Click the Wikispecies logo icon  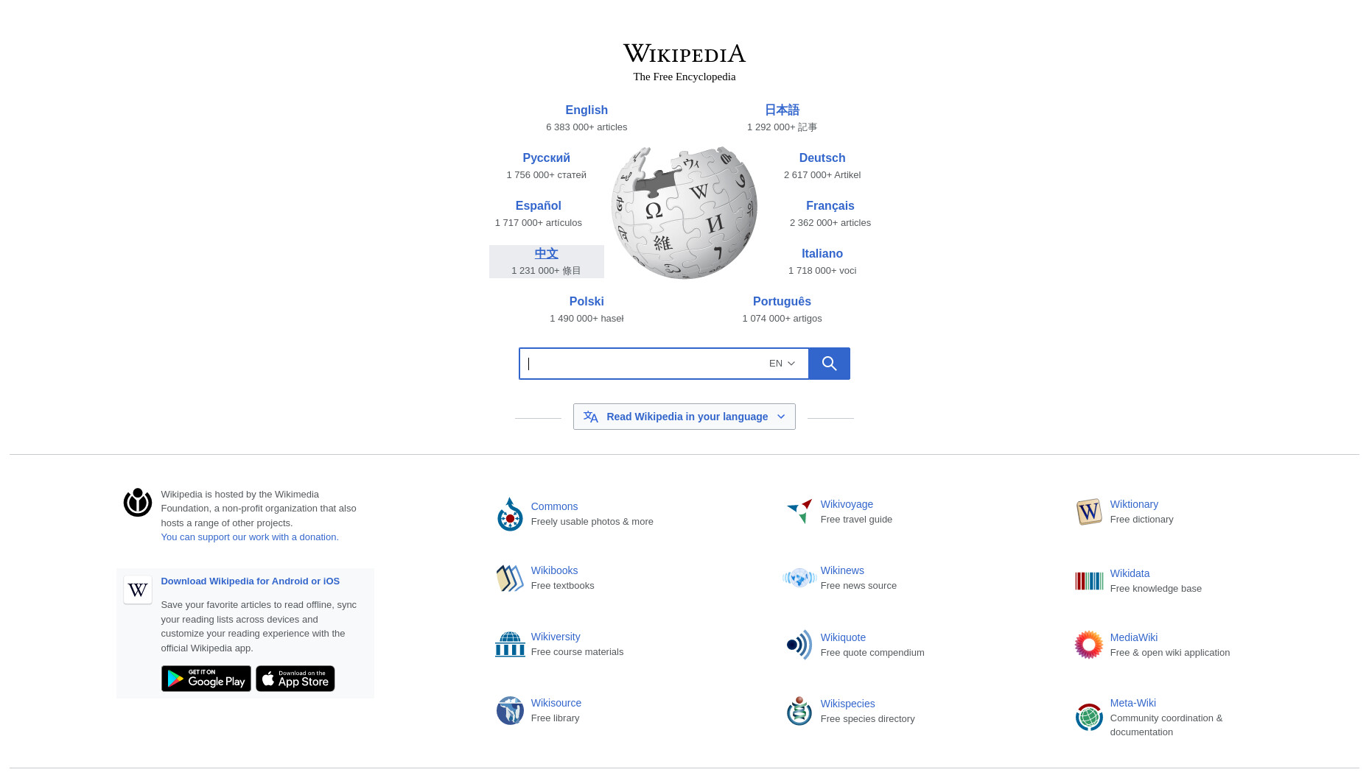pos(799,711)
